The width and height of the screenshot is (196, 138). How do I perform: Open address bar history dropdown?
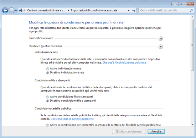click(129, 10)
